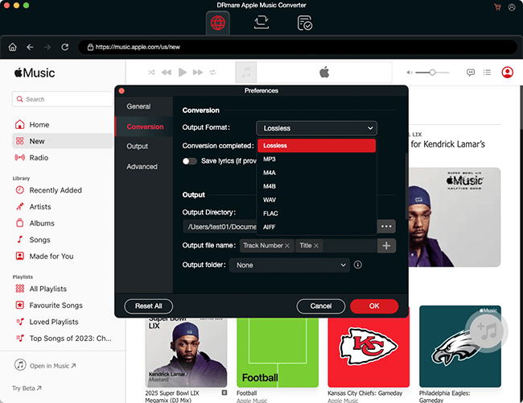This screenshot has width=523, height=403.
Task: Click the shopping cart icon
Action: click(497, 7)
